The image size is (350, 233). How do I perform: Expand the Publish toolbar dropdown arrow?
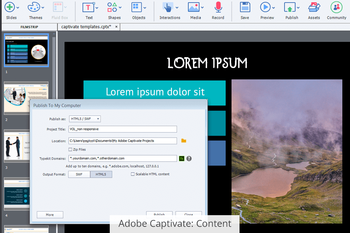(x=298, y=8)
